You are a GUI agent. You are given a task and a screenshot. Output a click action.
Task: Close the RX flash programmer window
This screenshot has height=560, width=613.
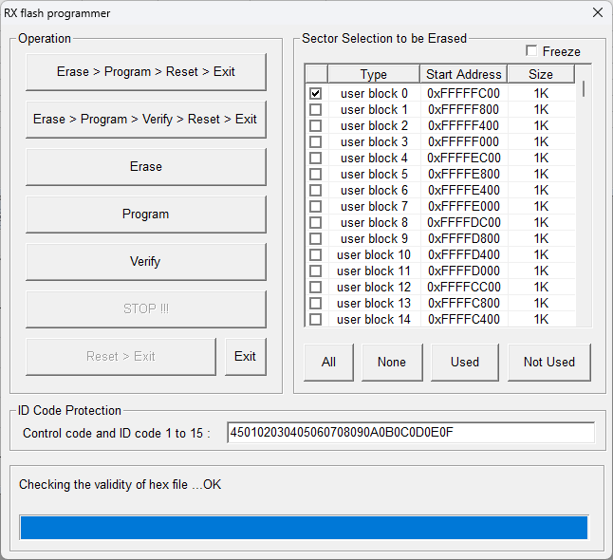(597, 13)
